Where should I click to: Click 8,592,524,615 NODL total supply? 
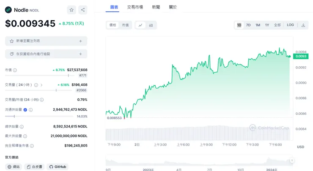[x=70, y=126]
